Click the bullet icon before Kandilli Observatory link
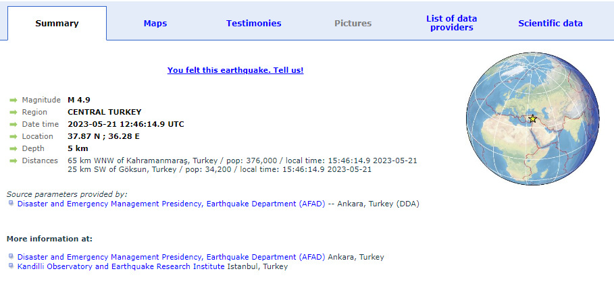Screen dimensions: 614x292 point(11,266)
